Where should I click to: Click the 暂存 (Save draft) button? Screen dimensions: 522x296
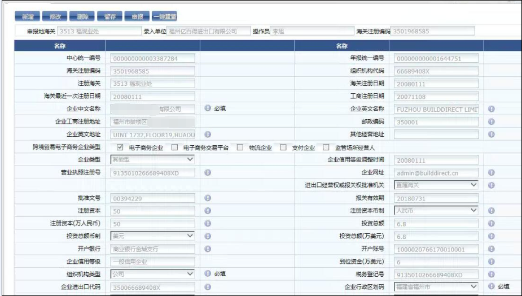(x=109, y=17)
